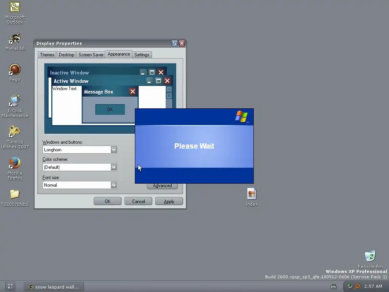Click the Start menu button
The image size is (389, 292).
pos(10,286)
